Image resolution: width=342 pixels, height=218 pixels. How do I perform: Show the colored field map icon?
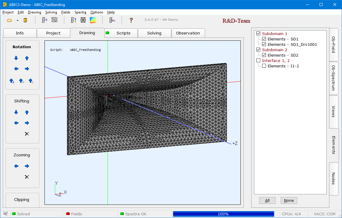tap(93, 20)
